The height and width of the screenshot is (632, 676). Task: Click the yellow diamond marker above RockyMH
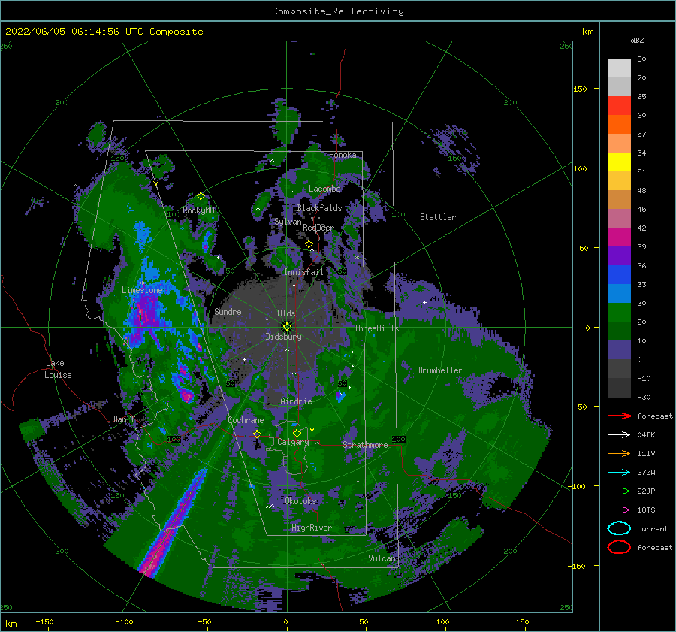click(201, 196)
